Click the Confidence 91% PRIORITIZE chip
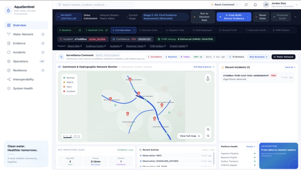This screenshot has width=301, height=170. 132,39
